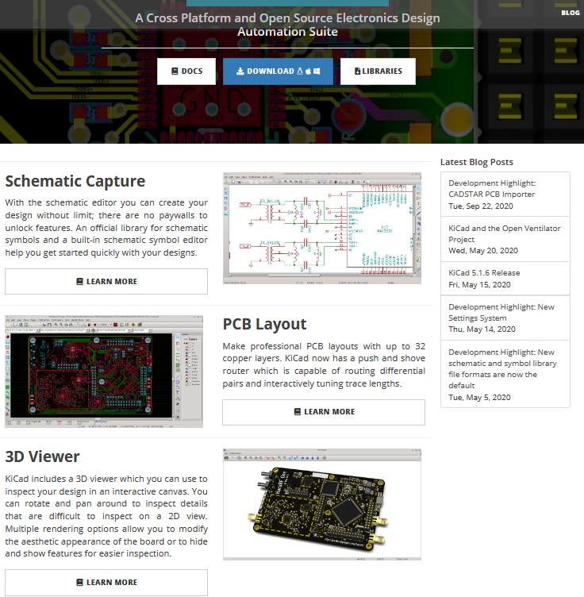This screenshot has height=597, width=584.
Task: Click the date Tue, Sep 22, 2020
Action: pyautogui.click(x=481, y=206)
